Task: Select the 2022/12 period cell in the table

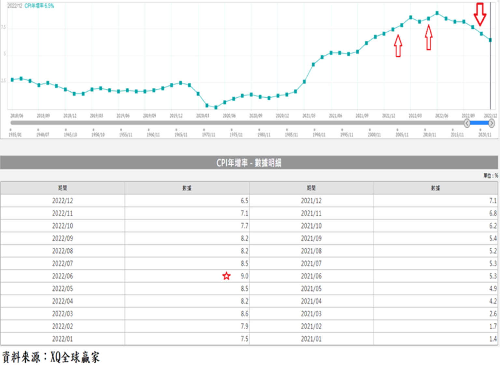Action: 62,201
